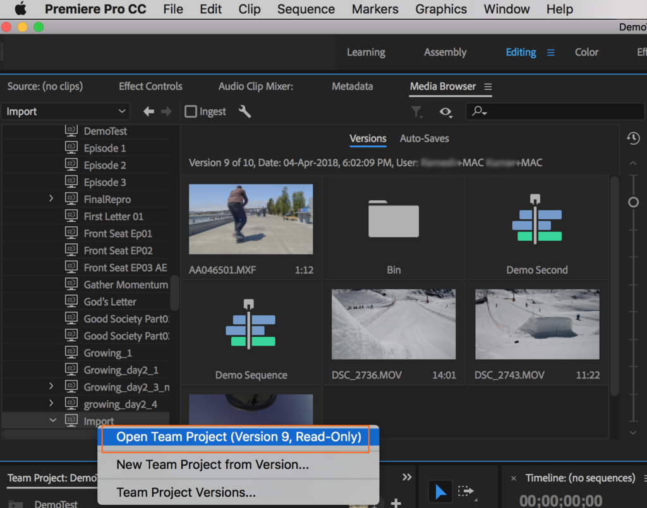Image resolution: width=647 pixels, height=508 pixels.
Task: Toggle the eye visibility filter
Action: coord(446,112)
